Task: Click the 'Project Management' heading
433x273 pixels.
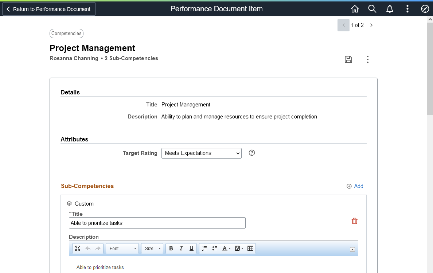Action: click(92, 48)
